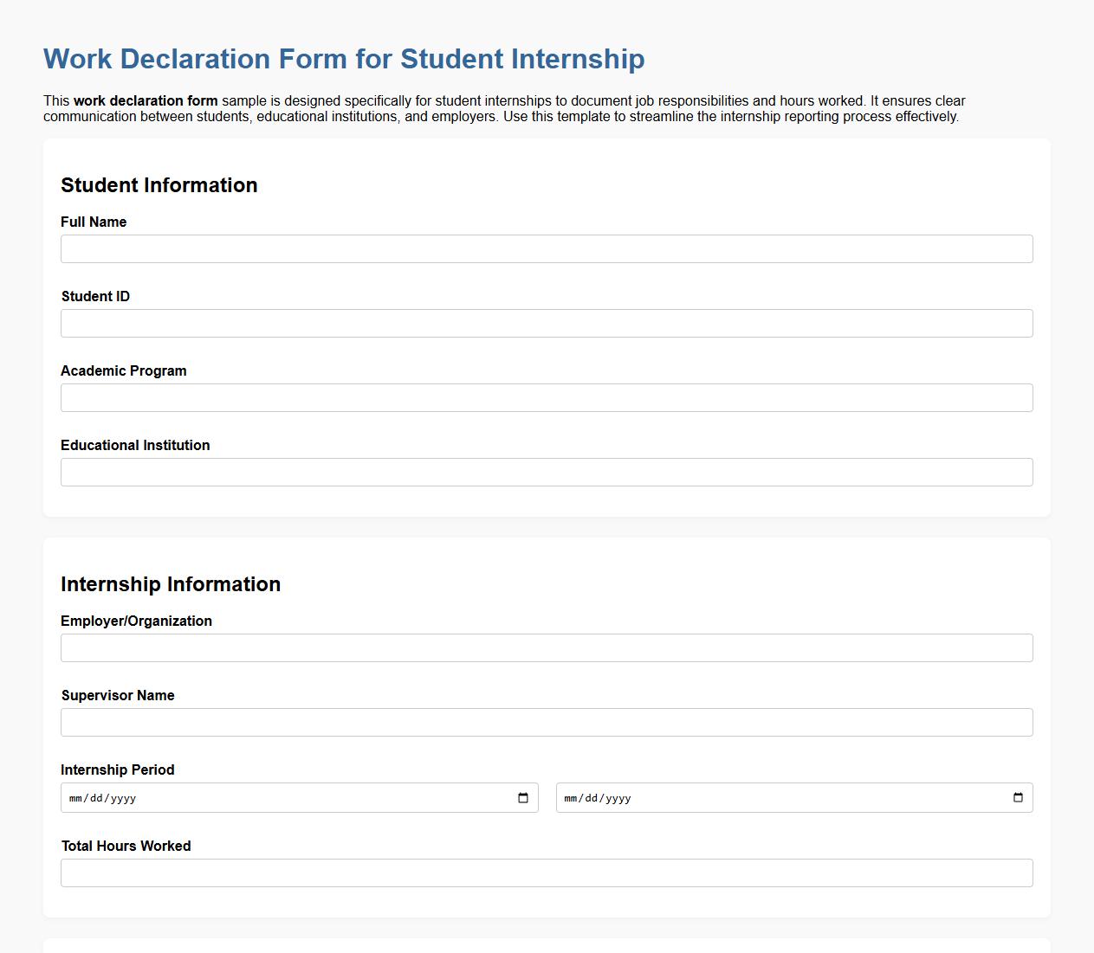Select the Educational Institution input field

pos(547,472)
